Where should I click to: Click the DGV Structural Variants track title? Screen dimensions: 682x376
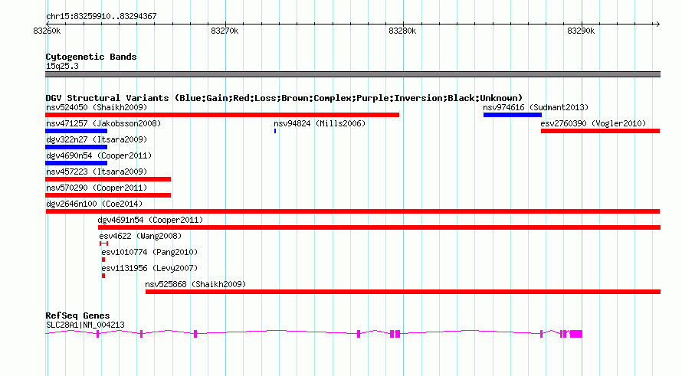coord(284,98)
